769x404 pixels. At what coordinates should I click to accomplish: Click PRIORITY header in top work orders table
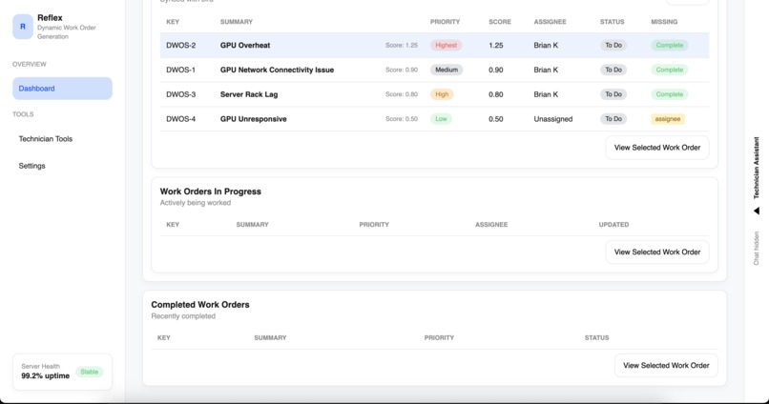445,22
